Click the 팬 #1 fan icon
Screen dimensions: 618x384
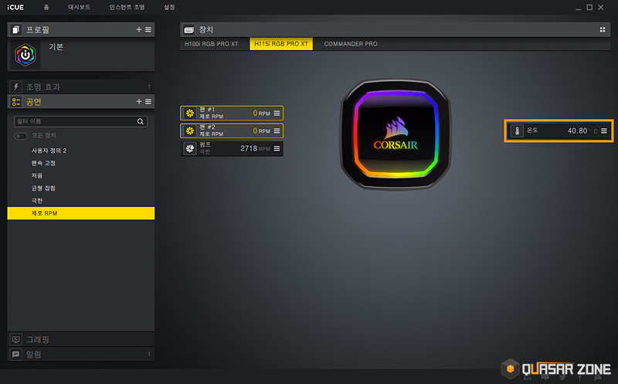coord(190,113)
